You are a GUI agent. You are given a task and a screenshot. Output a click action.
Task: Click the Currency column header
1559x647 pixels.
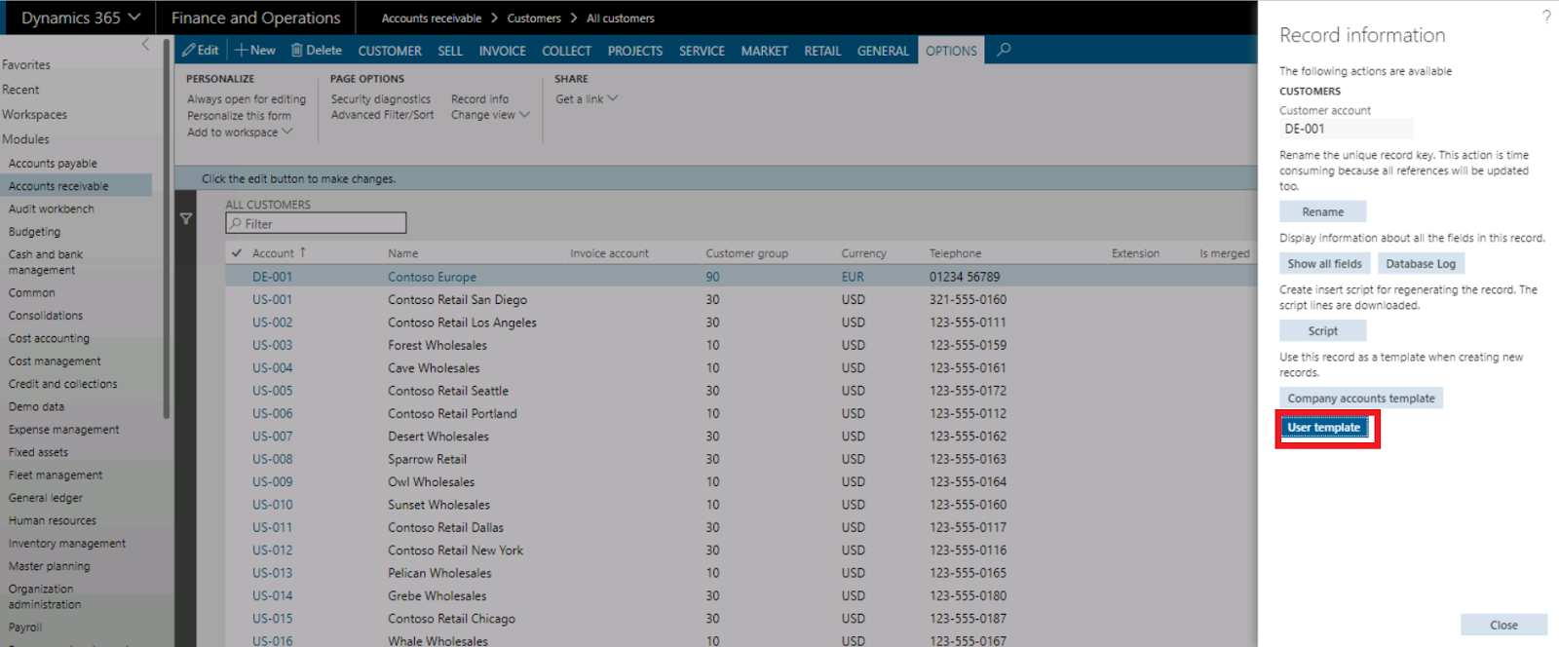863,253
